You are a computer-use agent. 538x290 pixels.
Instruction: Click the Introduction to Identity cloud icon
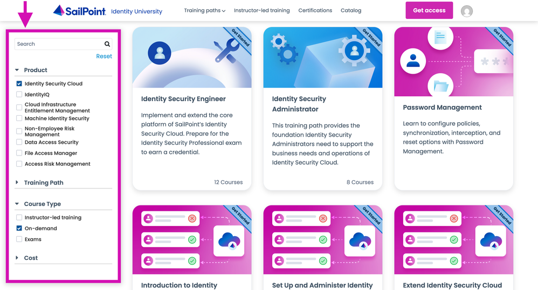click(x=229, y=240)
